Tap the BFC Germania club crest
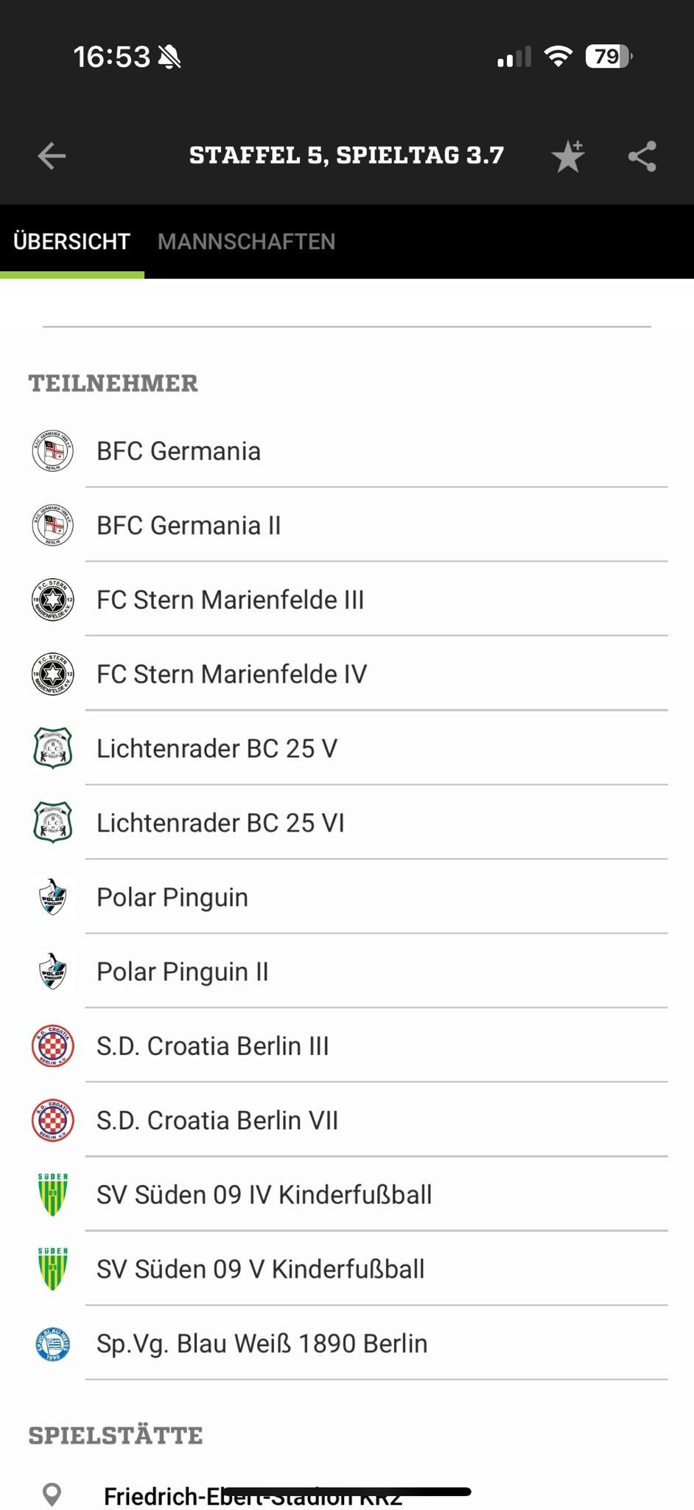Screen dimensions: 694x1510 tap(53, 450)
